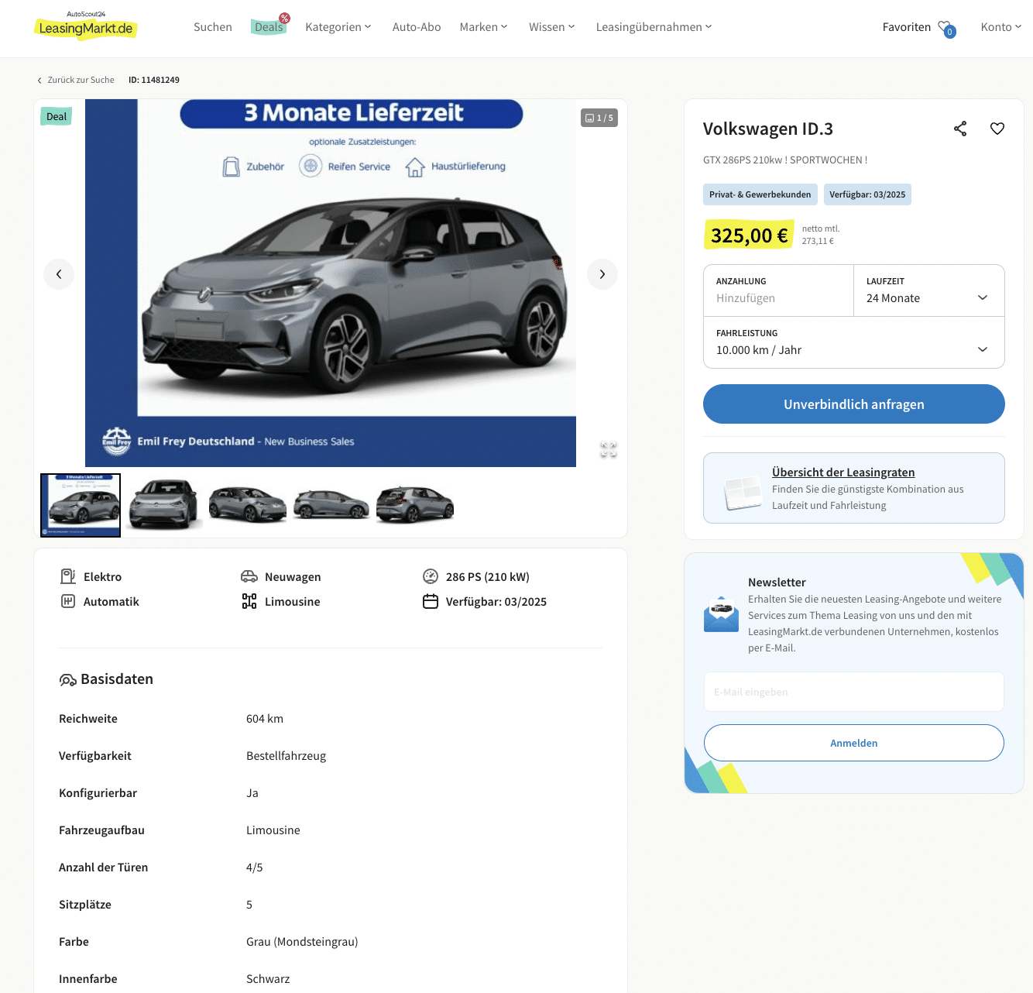Click the 286 PS speedometer icon

point(431,576)
